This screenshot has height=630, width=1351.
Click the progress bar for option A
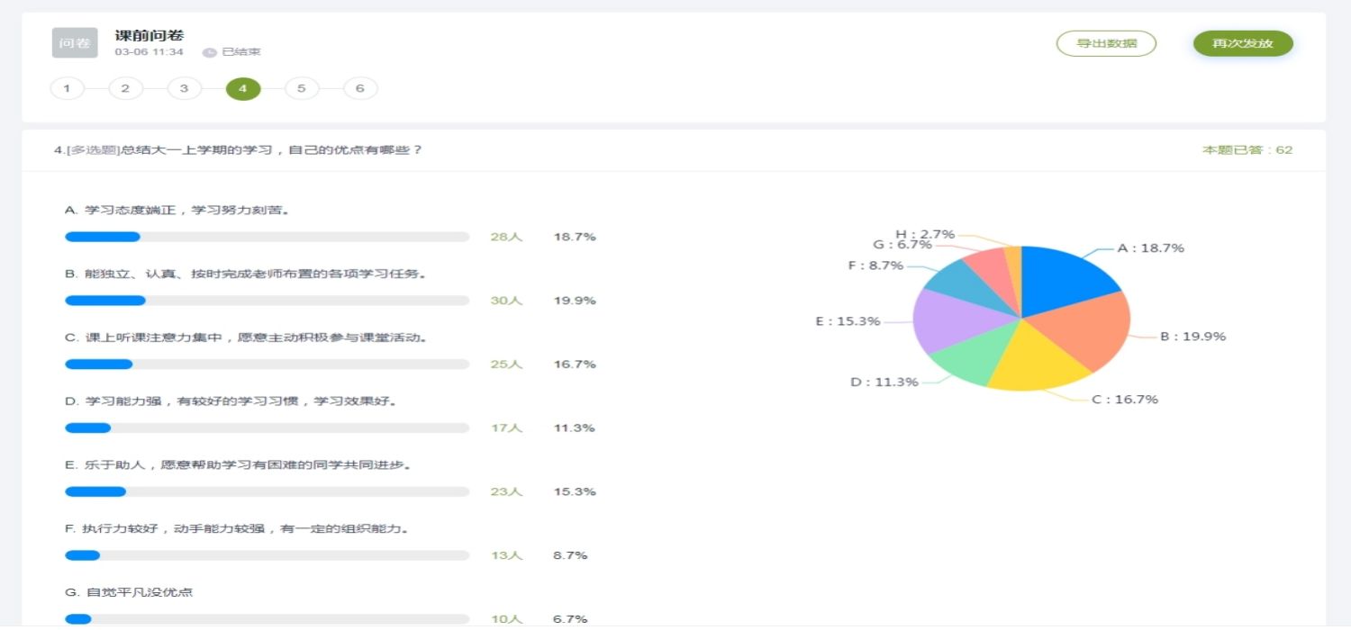pyautogui.click(x=267, y=237)
